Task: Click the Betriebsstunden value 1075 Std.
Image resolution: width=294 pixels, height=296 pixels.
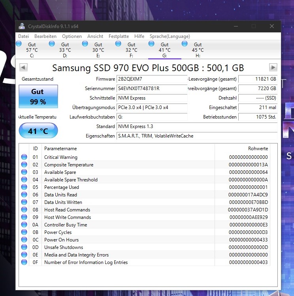Action: click(x=258, y=117)
